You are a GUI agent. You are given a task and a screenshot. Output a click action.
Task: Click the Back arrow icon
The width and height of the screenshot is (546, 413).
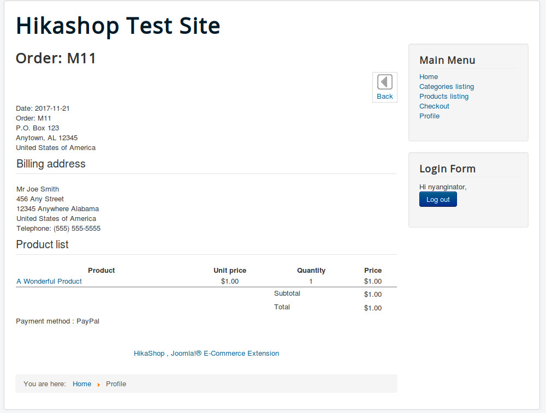click(x=385, y=82)
